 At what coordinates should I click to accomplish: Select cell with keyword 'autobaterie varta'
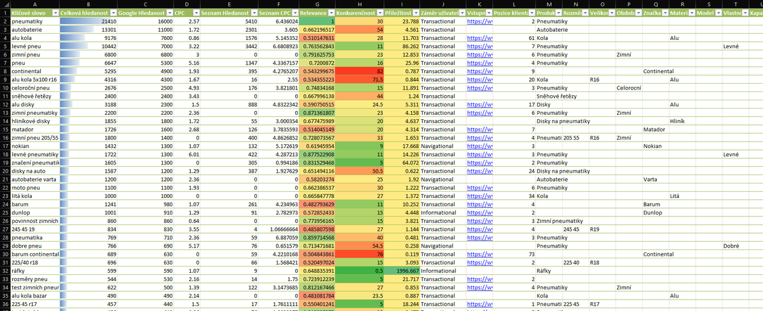(35, 180)
